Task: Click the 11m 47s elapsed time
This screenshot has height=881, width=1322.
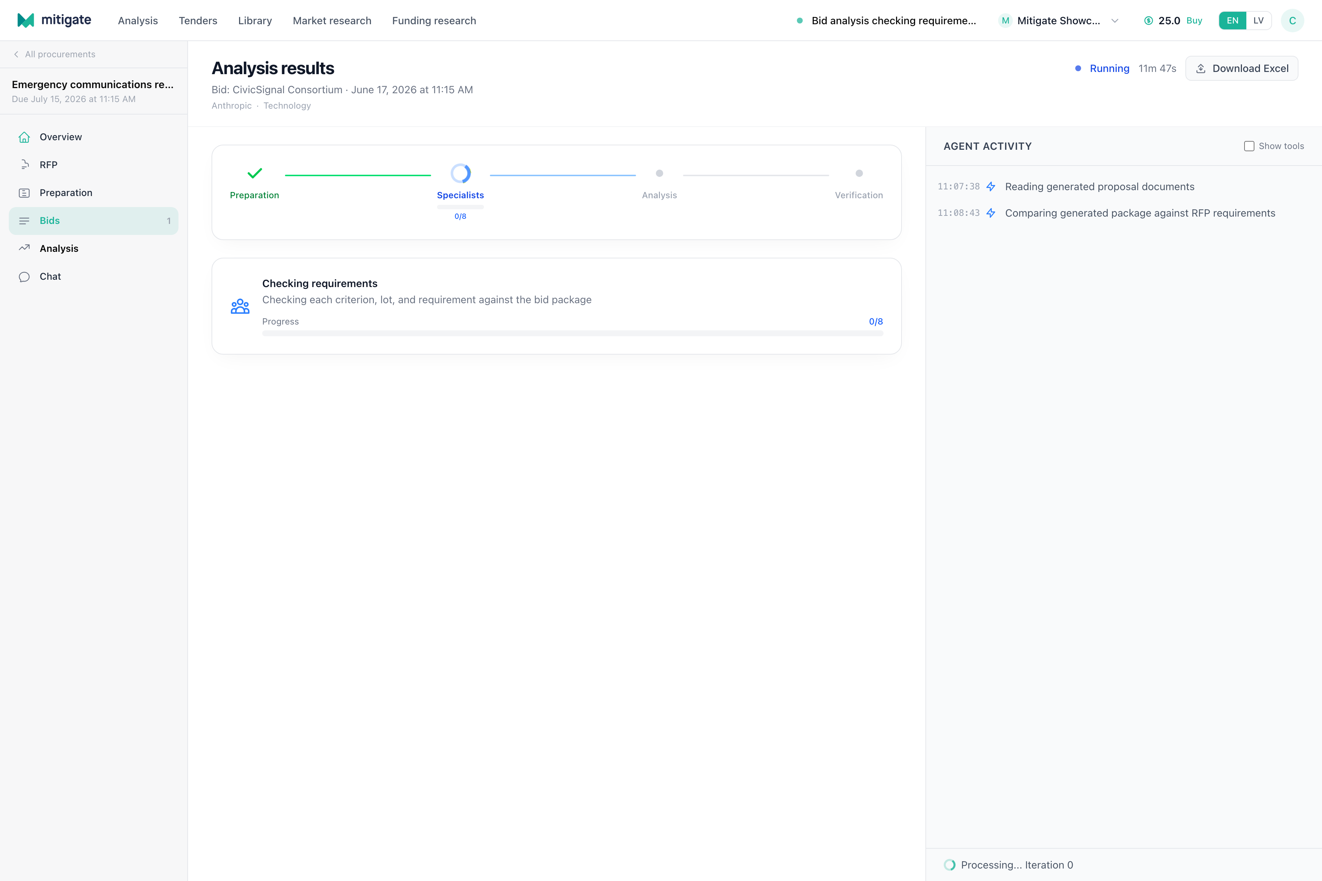Action: click(1157, 69)
